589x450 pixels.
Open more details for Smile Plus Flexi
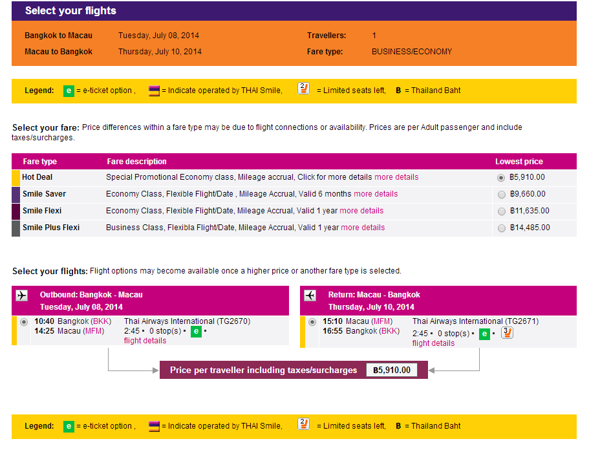click(363, 228)
